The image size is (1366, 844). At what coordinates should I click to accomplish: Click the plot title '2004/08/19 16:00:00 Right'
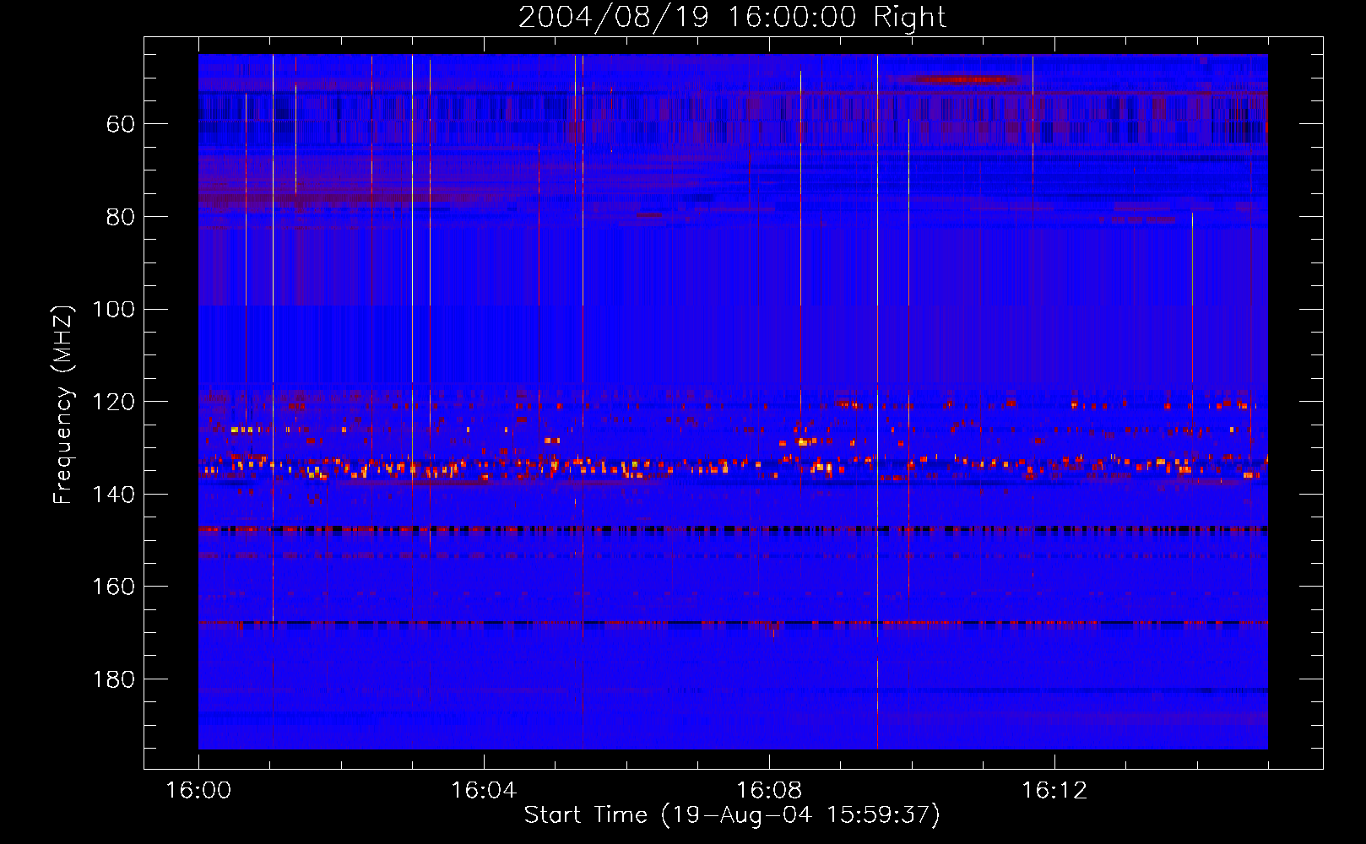(732, 17)
